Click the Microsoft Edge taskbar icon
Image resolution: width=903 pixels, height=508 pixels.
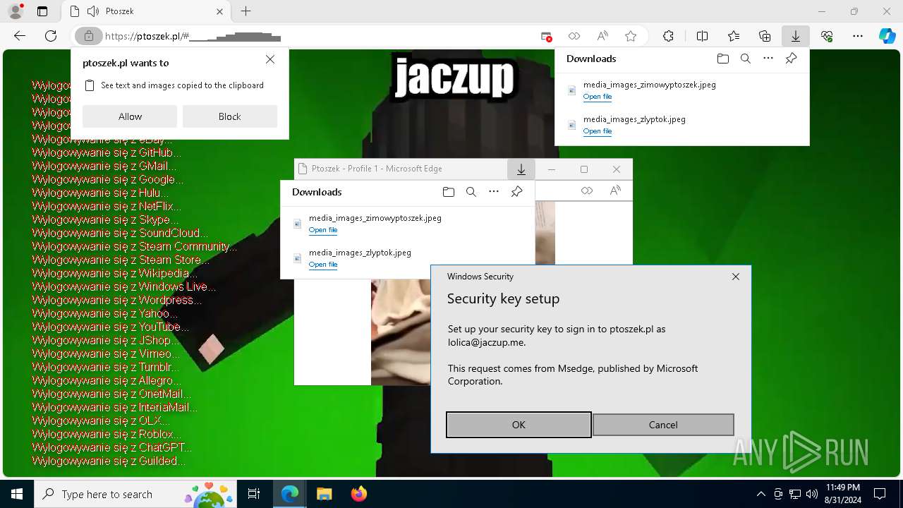(290, 494)
